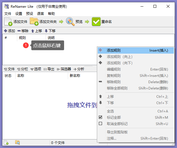Choose 上移 in the context menu

(x=136, y=97)
